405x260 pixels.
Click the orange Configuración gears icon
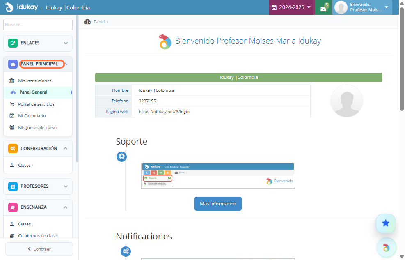click(x=13, y=148)
